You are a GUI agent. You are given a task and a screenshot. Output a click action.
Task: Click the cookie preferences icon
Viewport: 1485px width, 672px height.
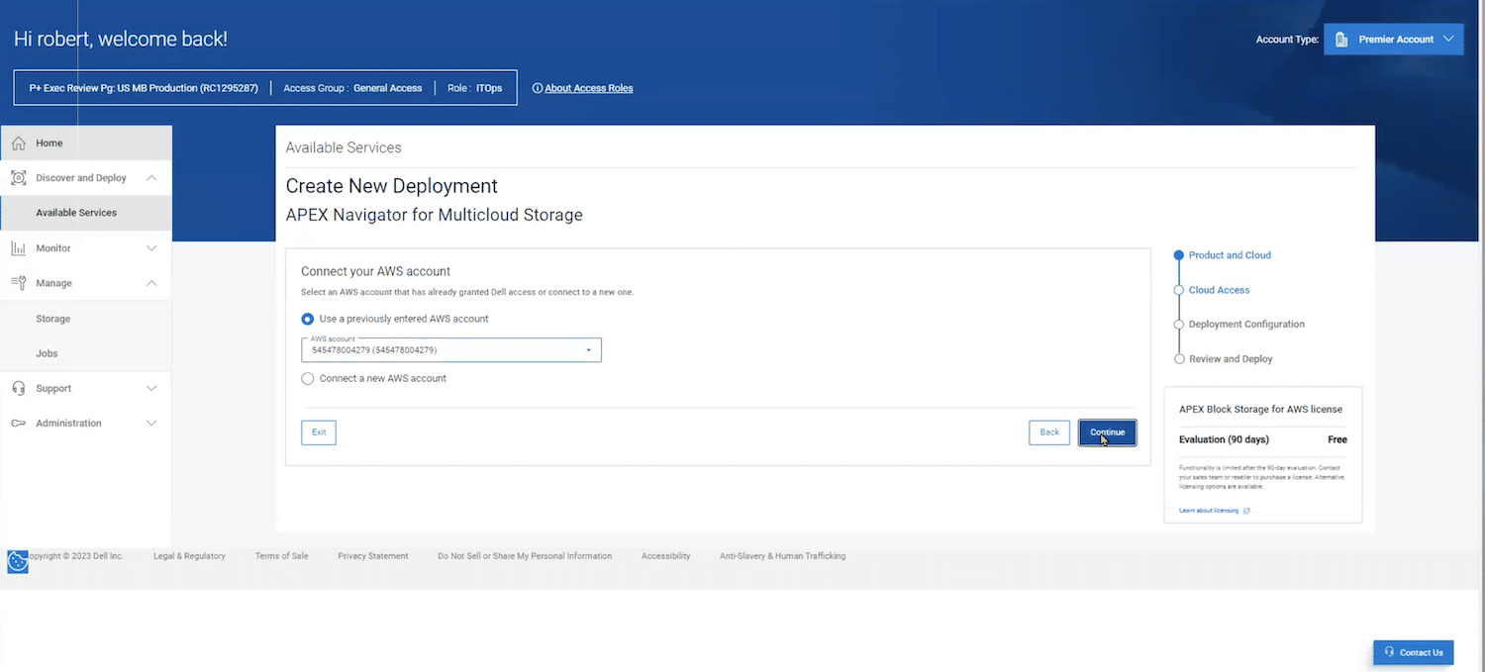18,562
